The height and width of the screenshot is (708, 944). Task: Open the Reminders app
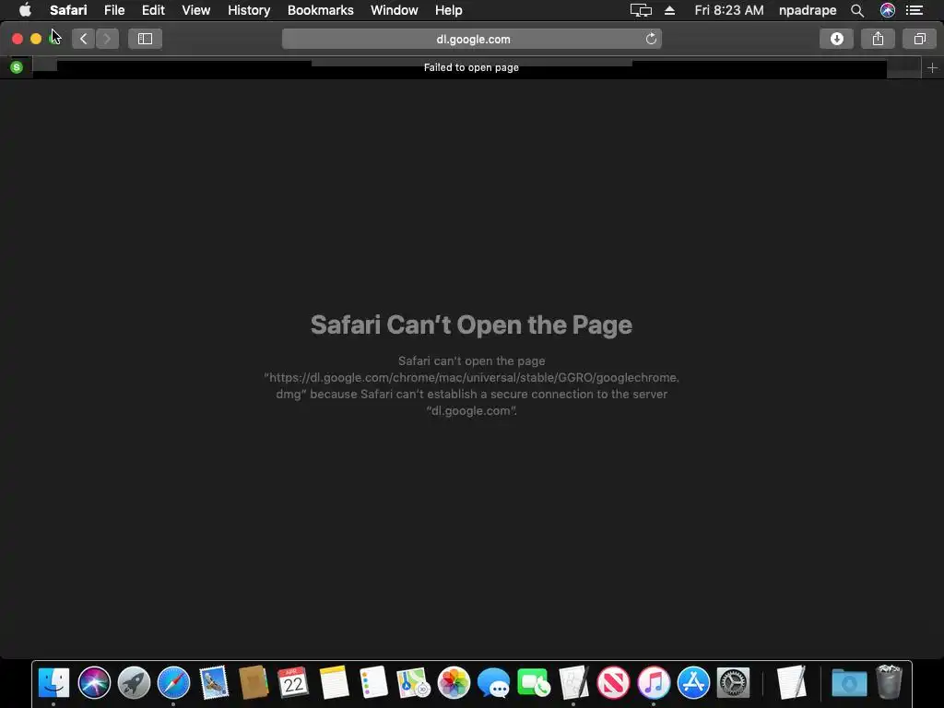click(373, 683)
